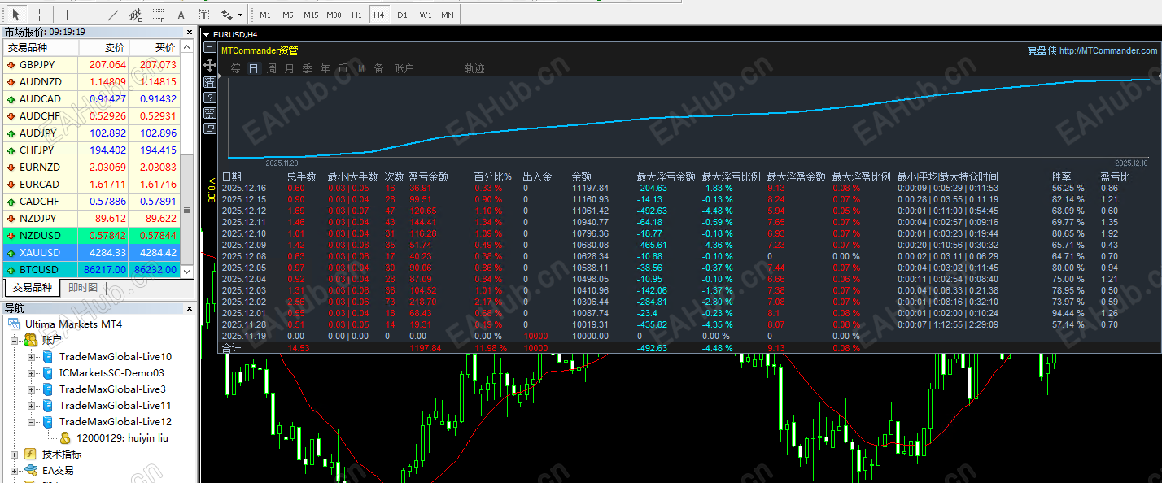The width and height of the screenshot is (1162, 483).
Task: Select Ultima Markets MT4 root item
Action: 73,324
